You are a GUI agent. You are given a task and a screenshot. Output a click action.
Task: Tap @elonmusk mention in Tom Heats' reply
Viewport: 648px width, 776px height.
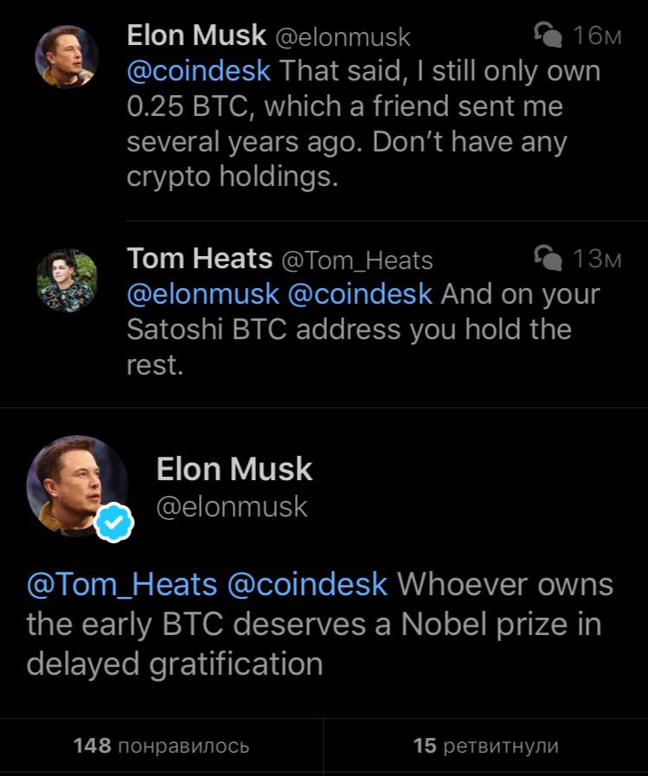pos(203,294)
